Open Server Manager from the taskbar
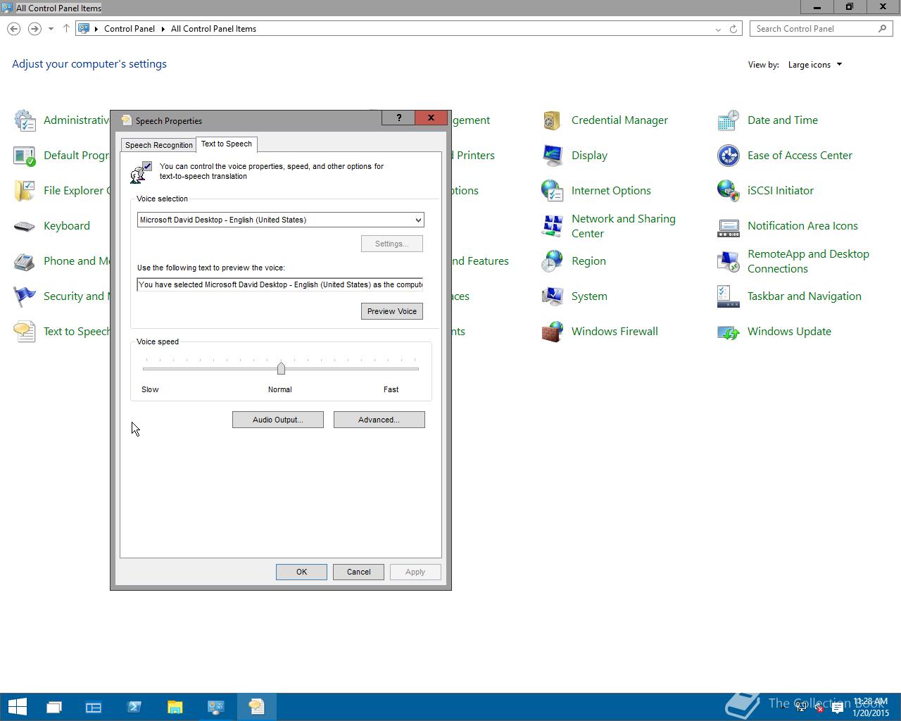The width and height of the screenshot is (901, 721). [94, 706]
